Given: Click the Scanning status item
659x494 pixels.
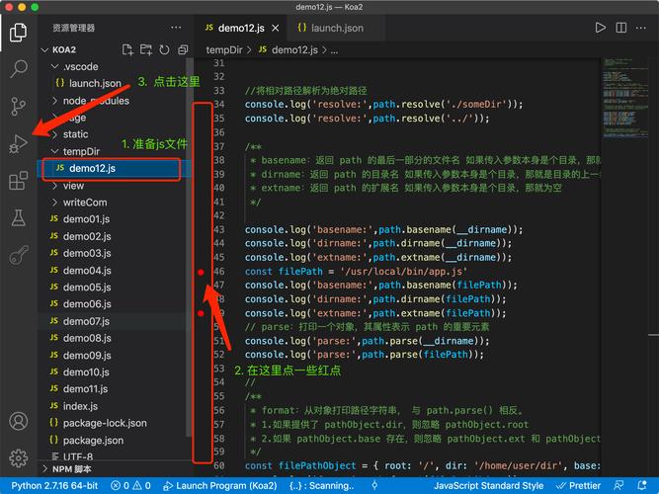Looking at the screenshot, I should pyautogui.click(x=321, y=485).
